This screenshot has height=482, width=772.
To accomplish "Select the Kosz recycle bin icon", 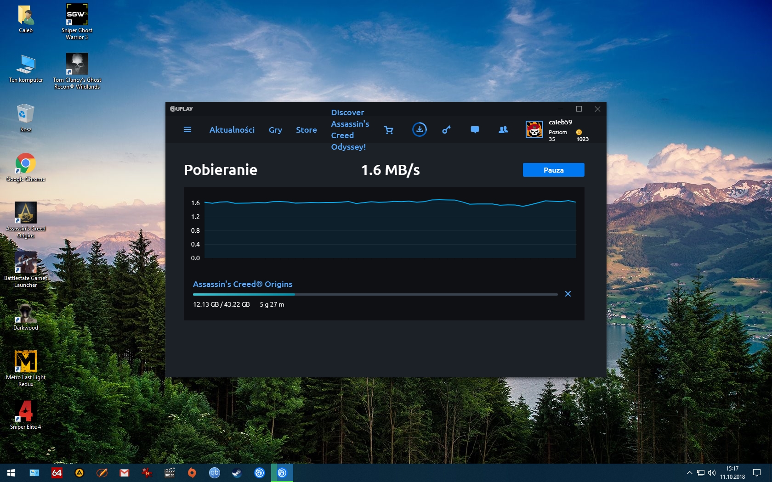I will tap(26, 118).
